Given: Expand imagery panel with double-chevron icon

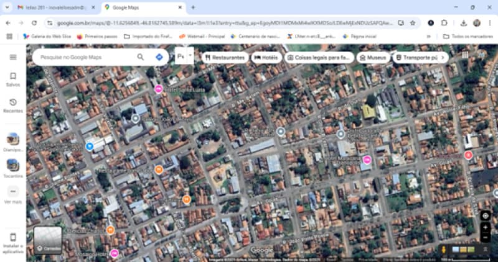Looking at the screenshot, I should point(486,250).
